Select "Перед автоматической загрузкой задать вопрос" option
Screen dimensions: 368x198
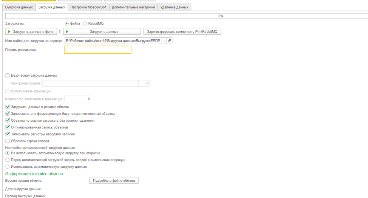[x=8, y=160]
